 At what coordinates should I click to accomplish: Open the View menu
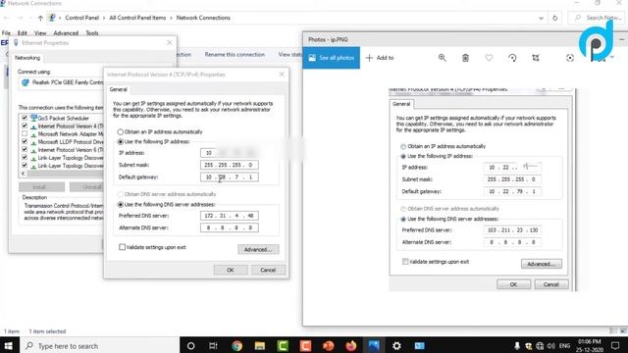click(40, 32)
